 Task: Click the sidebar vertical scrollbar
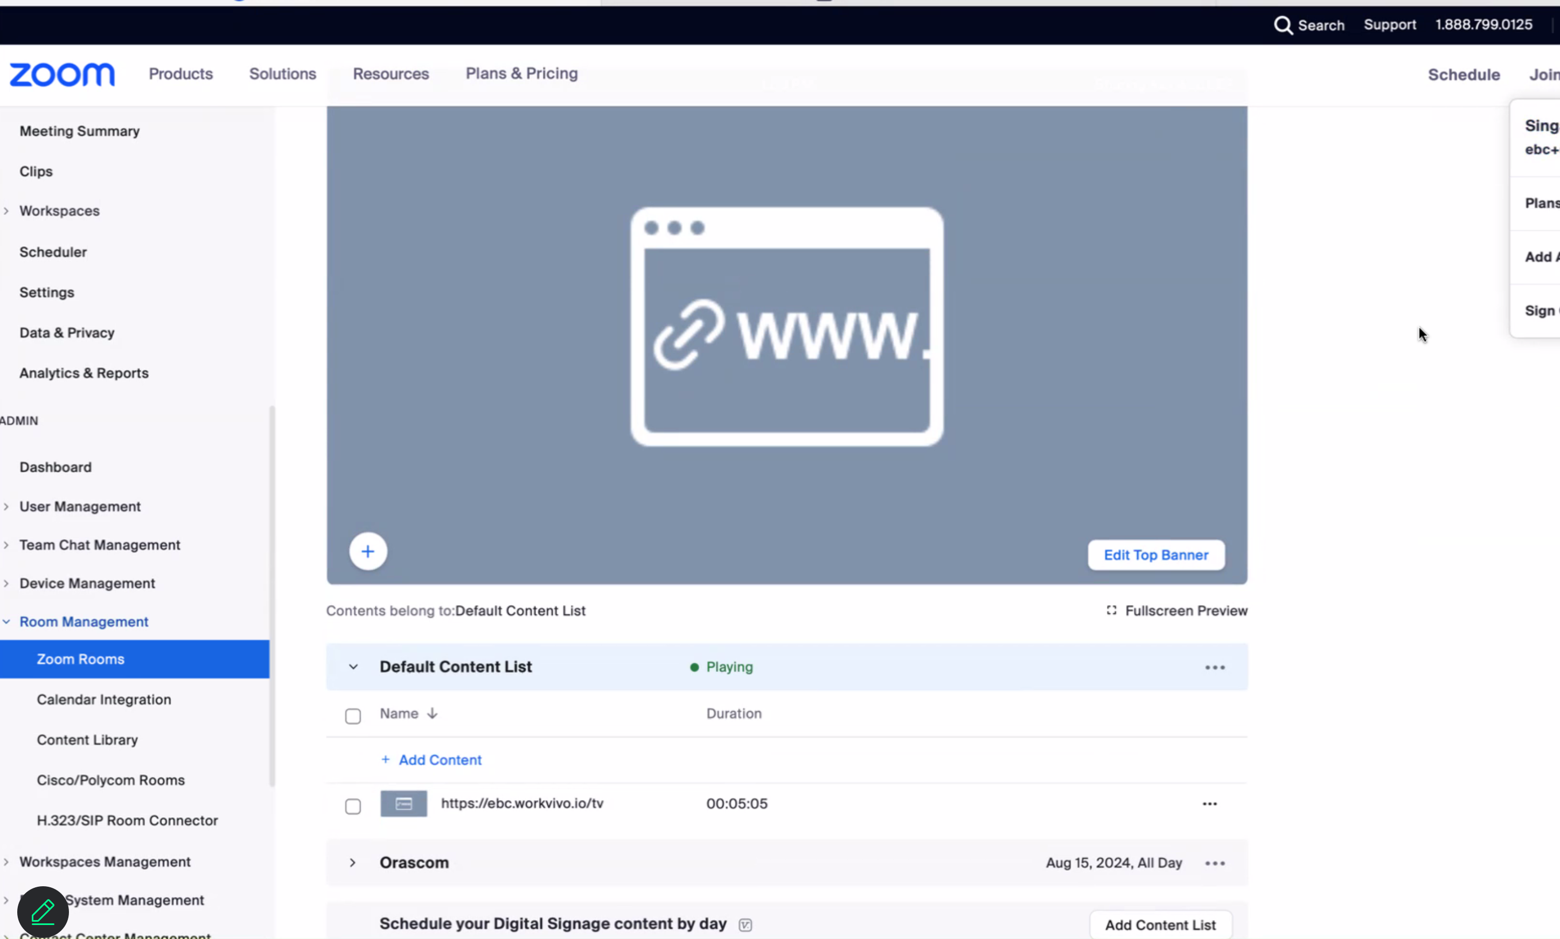click(272, 596)
